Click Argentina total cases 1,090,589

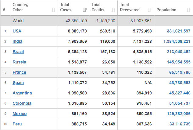[77, 93]
